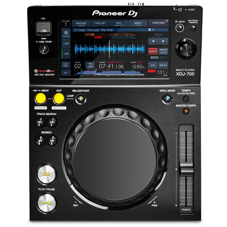Open the USB port cover

(x=44, y=28)
